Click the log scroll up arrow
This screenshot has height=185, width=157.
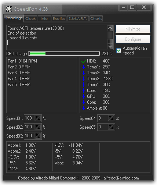tap(110, 28)
